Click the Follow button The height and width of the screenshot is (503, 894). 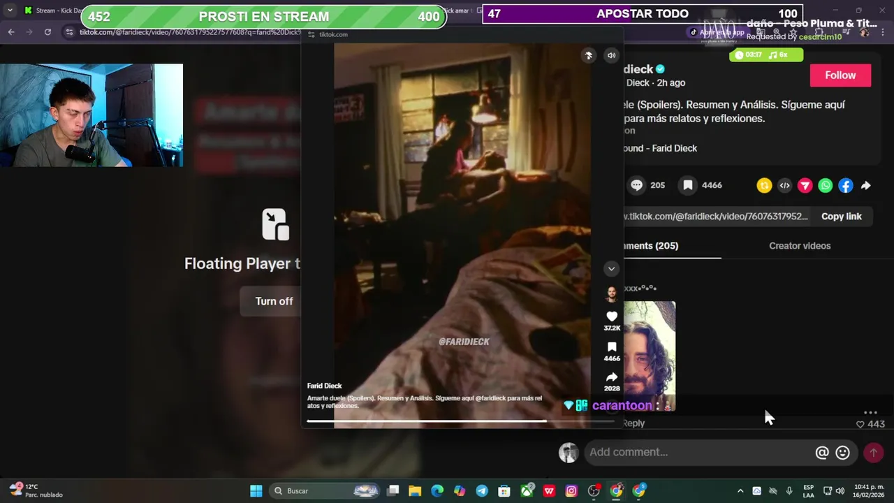[x=840, y=75]
